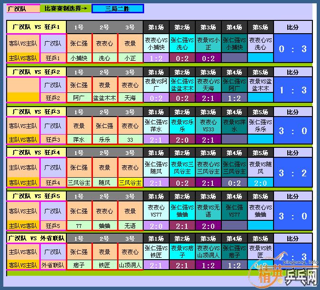
Task: Select the 夜夜心VS小捕快 match cell
Action: coord(156,44)
